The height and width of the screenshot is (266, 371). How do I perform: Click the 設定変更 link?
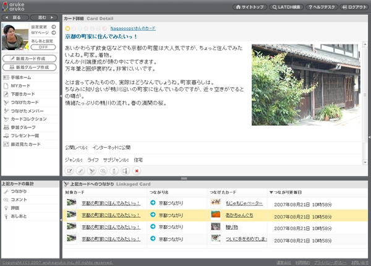[x=39, y=27]
